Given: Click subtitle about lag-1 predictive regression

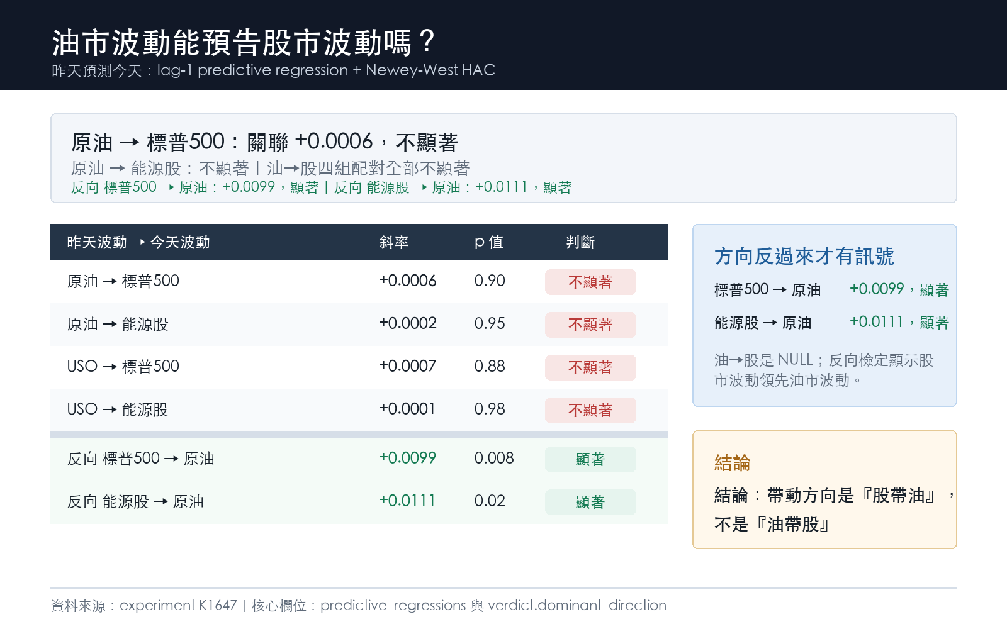Looking at the screenshot, I should [x=273, y=70].
